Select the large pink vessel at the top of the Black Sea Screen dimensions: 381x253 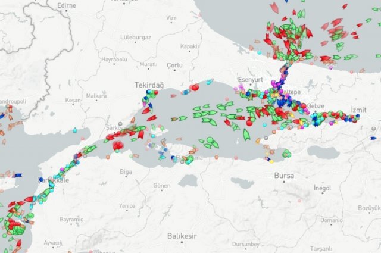274,7
